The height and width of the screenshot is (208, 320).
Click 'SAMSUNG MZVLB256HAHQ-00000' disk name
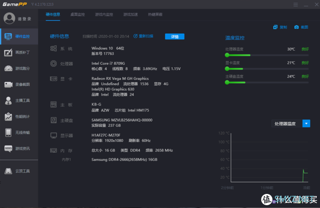click(x=122, y=120)
